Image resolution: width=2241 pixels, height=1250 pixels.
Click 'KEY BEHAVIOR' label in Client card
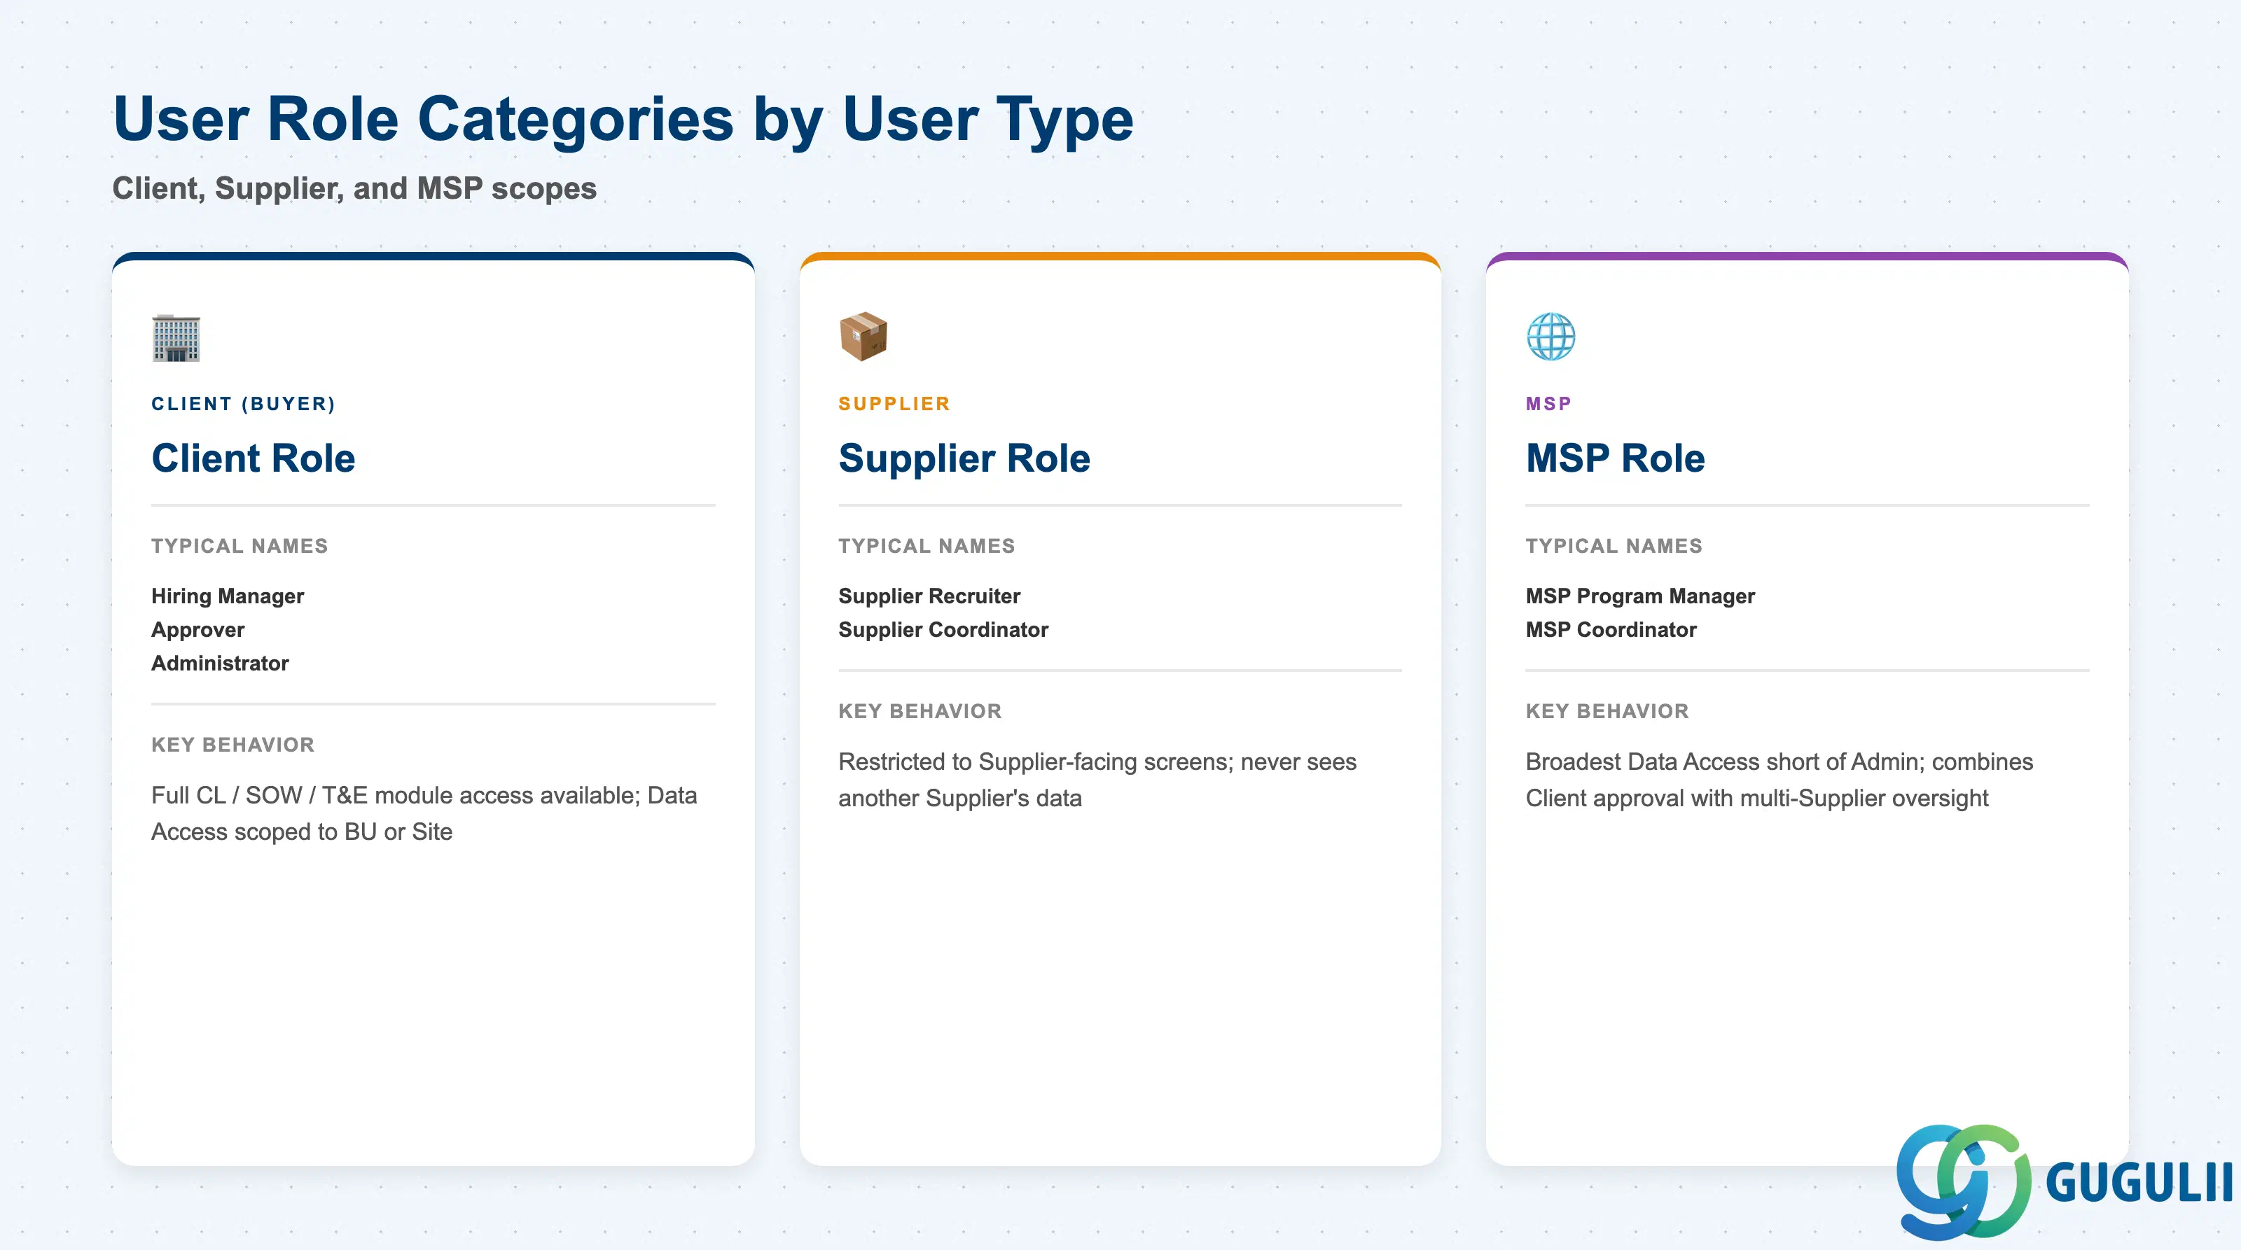pos(233,745)
